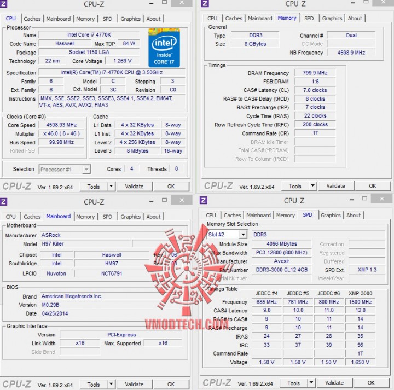Expand the Slot #2 memory slot dropdown
Screen dimensions: 394x390
coord(243,235)
